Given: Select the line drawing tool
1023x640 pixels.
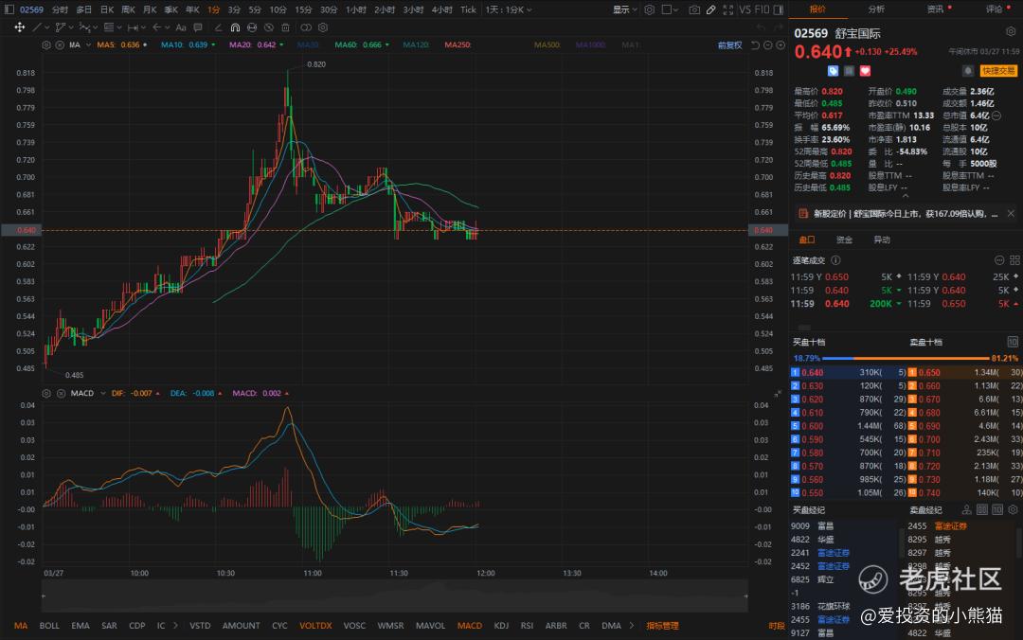Looking at the screenshot, I should coord(37,27).
